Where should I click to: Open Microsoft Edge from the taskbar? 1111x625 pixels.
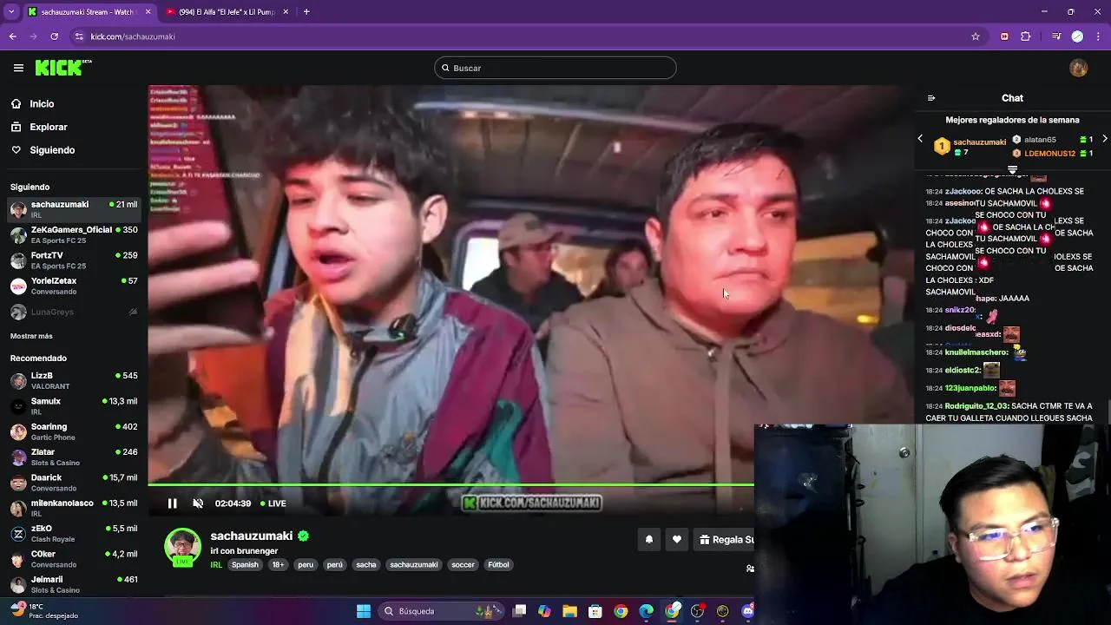tap(647, 611)
